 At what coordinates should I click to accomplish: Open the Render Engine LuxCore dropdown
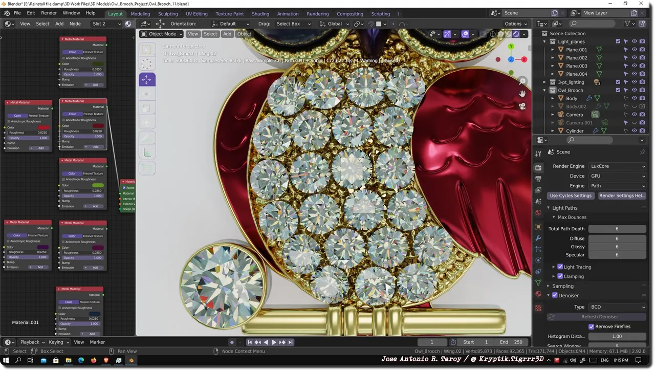[x=617, y=166]
